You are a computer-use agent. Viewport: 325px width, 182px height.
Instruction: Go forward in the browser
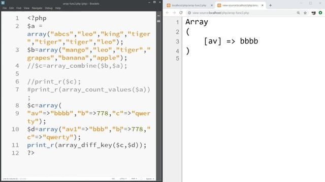174,13
